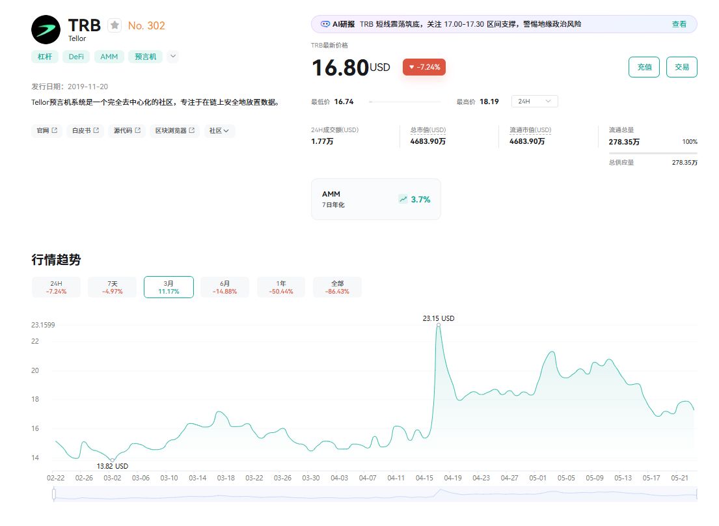This screenshot has height=526, width=719.
Task: Click the 04-19 date on chart axis
Action: click(x=453, y=478)
